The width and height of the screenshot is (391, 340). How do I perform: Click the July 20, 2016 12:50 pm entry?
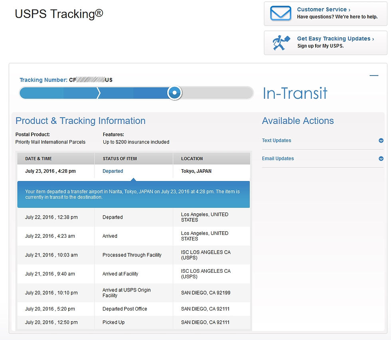pyautogui.click(x=51, y=322)
